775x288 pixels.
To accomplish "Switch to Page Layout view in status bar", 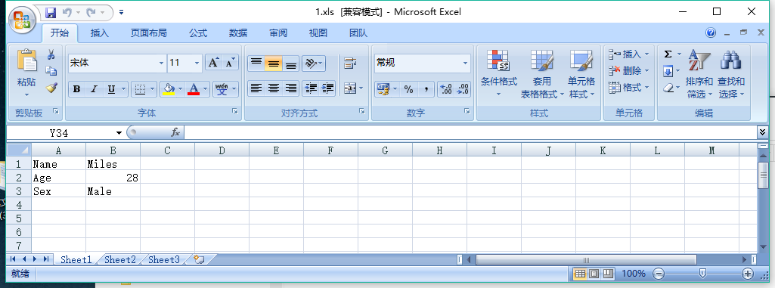I will pos(594,273).
